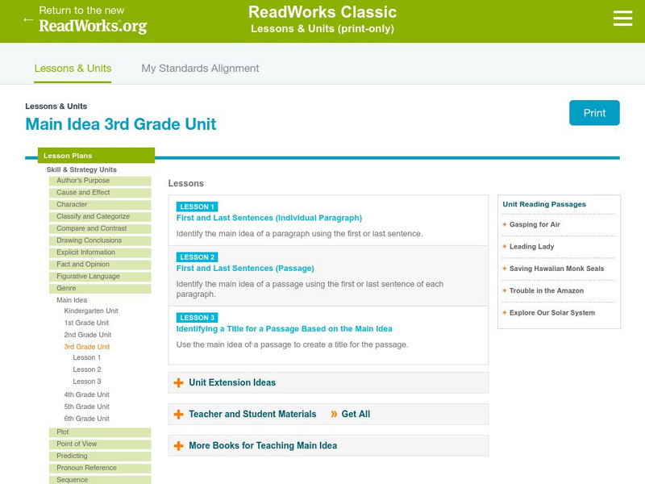Image resolution: width=645 pixels, height=484 pixels.
Task: Open Leading Lady passage
Action: (532, 247)
